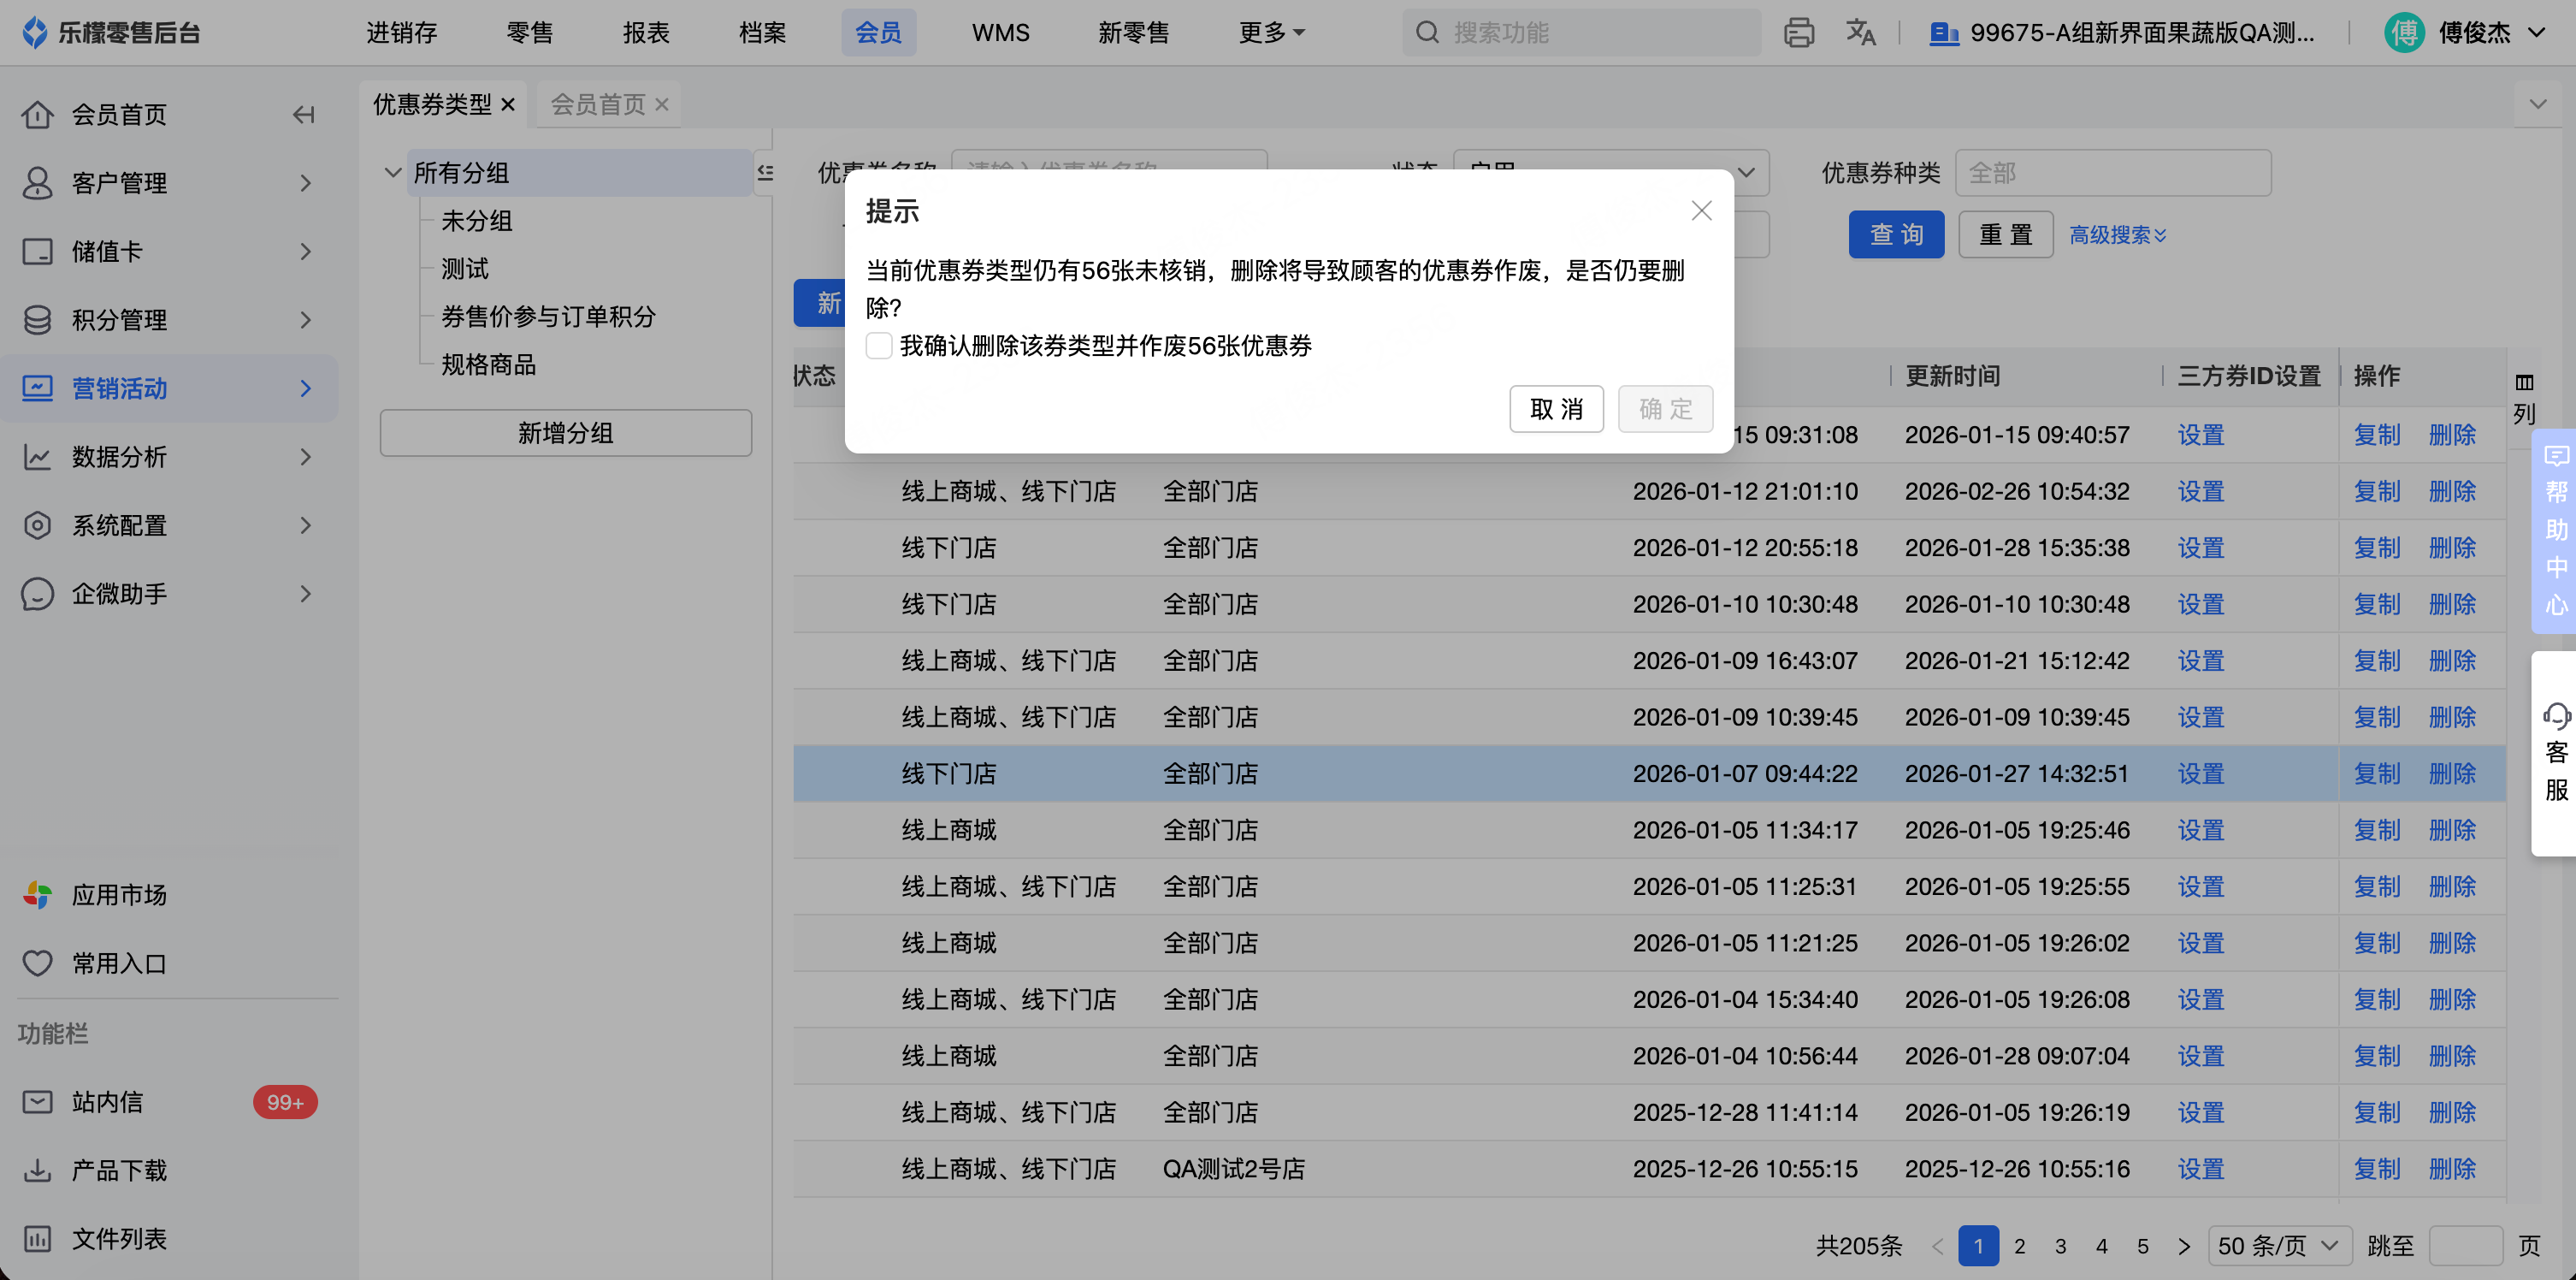The height and width of the screenshot is (1280, 2576).
Task: Collapse sidebar with the arrow icon
Action: coord(304,116)
